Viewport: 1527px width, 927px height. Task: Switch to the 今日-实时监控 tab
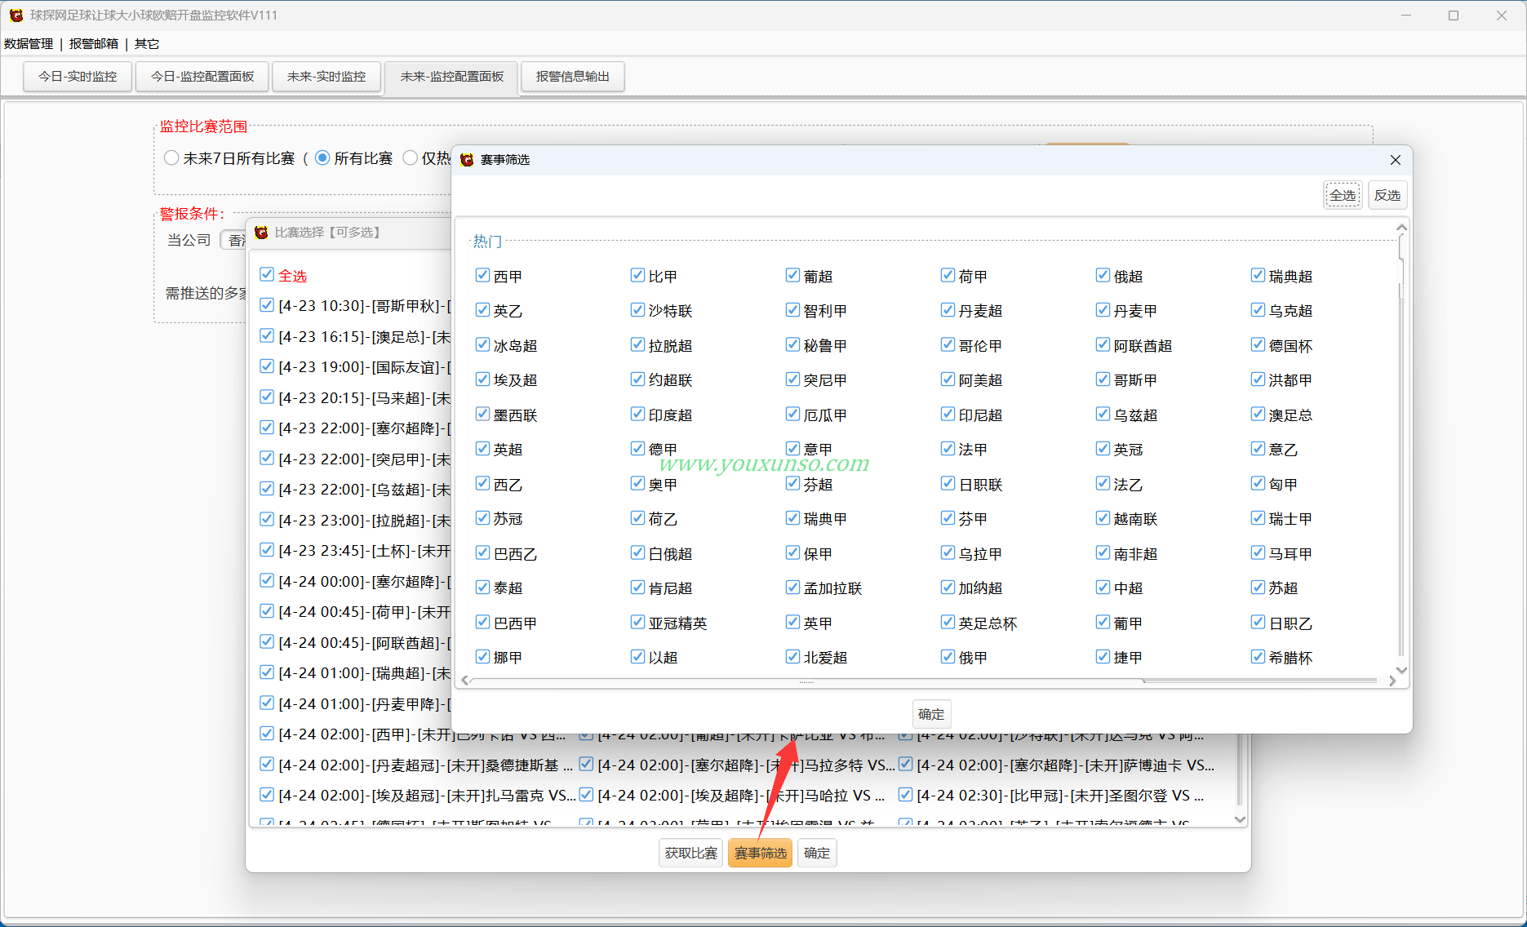[x=78, y=77]
